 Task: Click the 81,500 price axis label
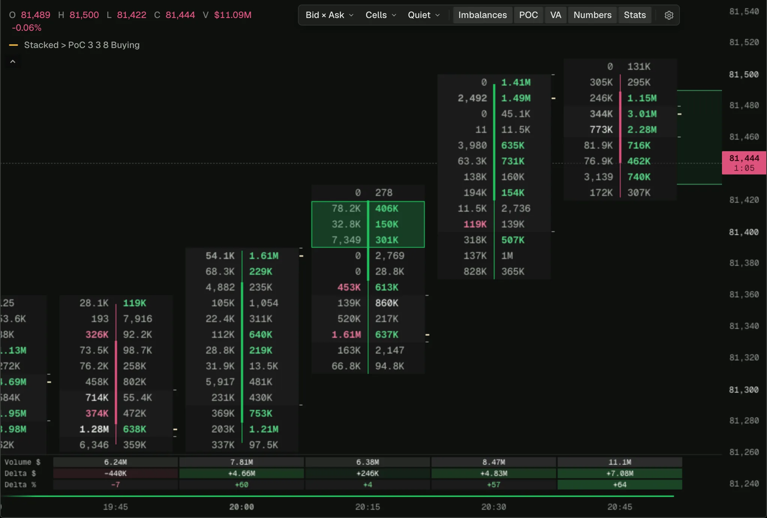(744, 74)
